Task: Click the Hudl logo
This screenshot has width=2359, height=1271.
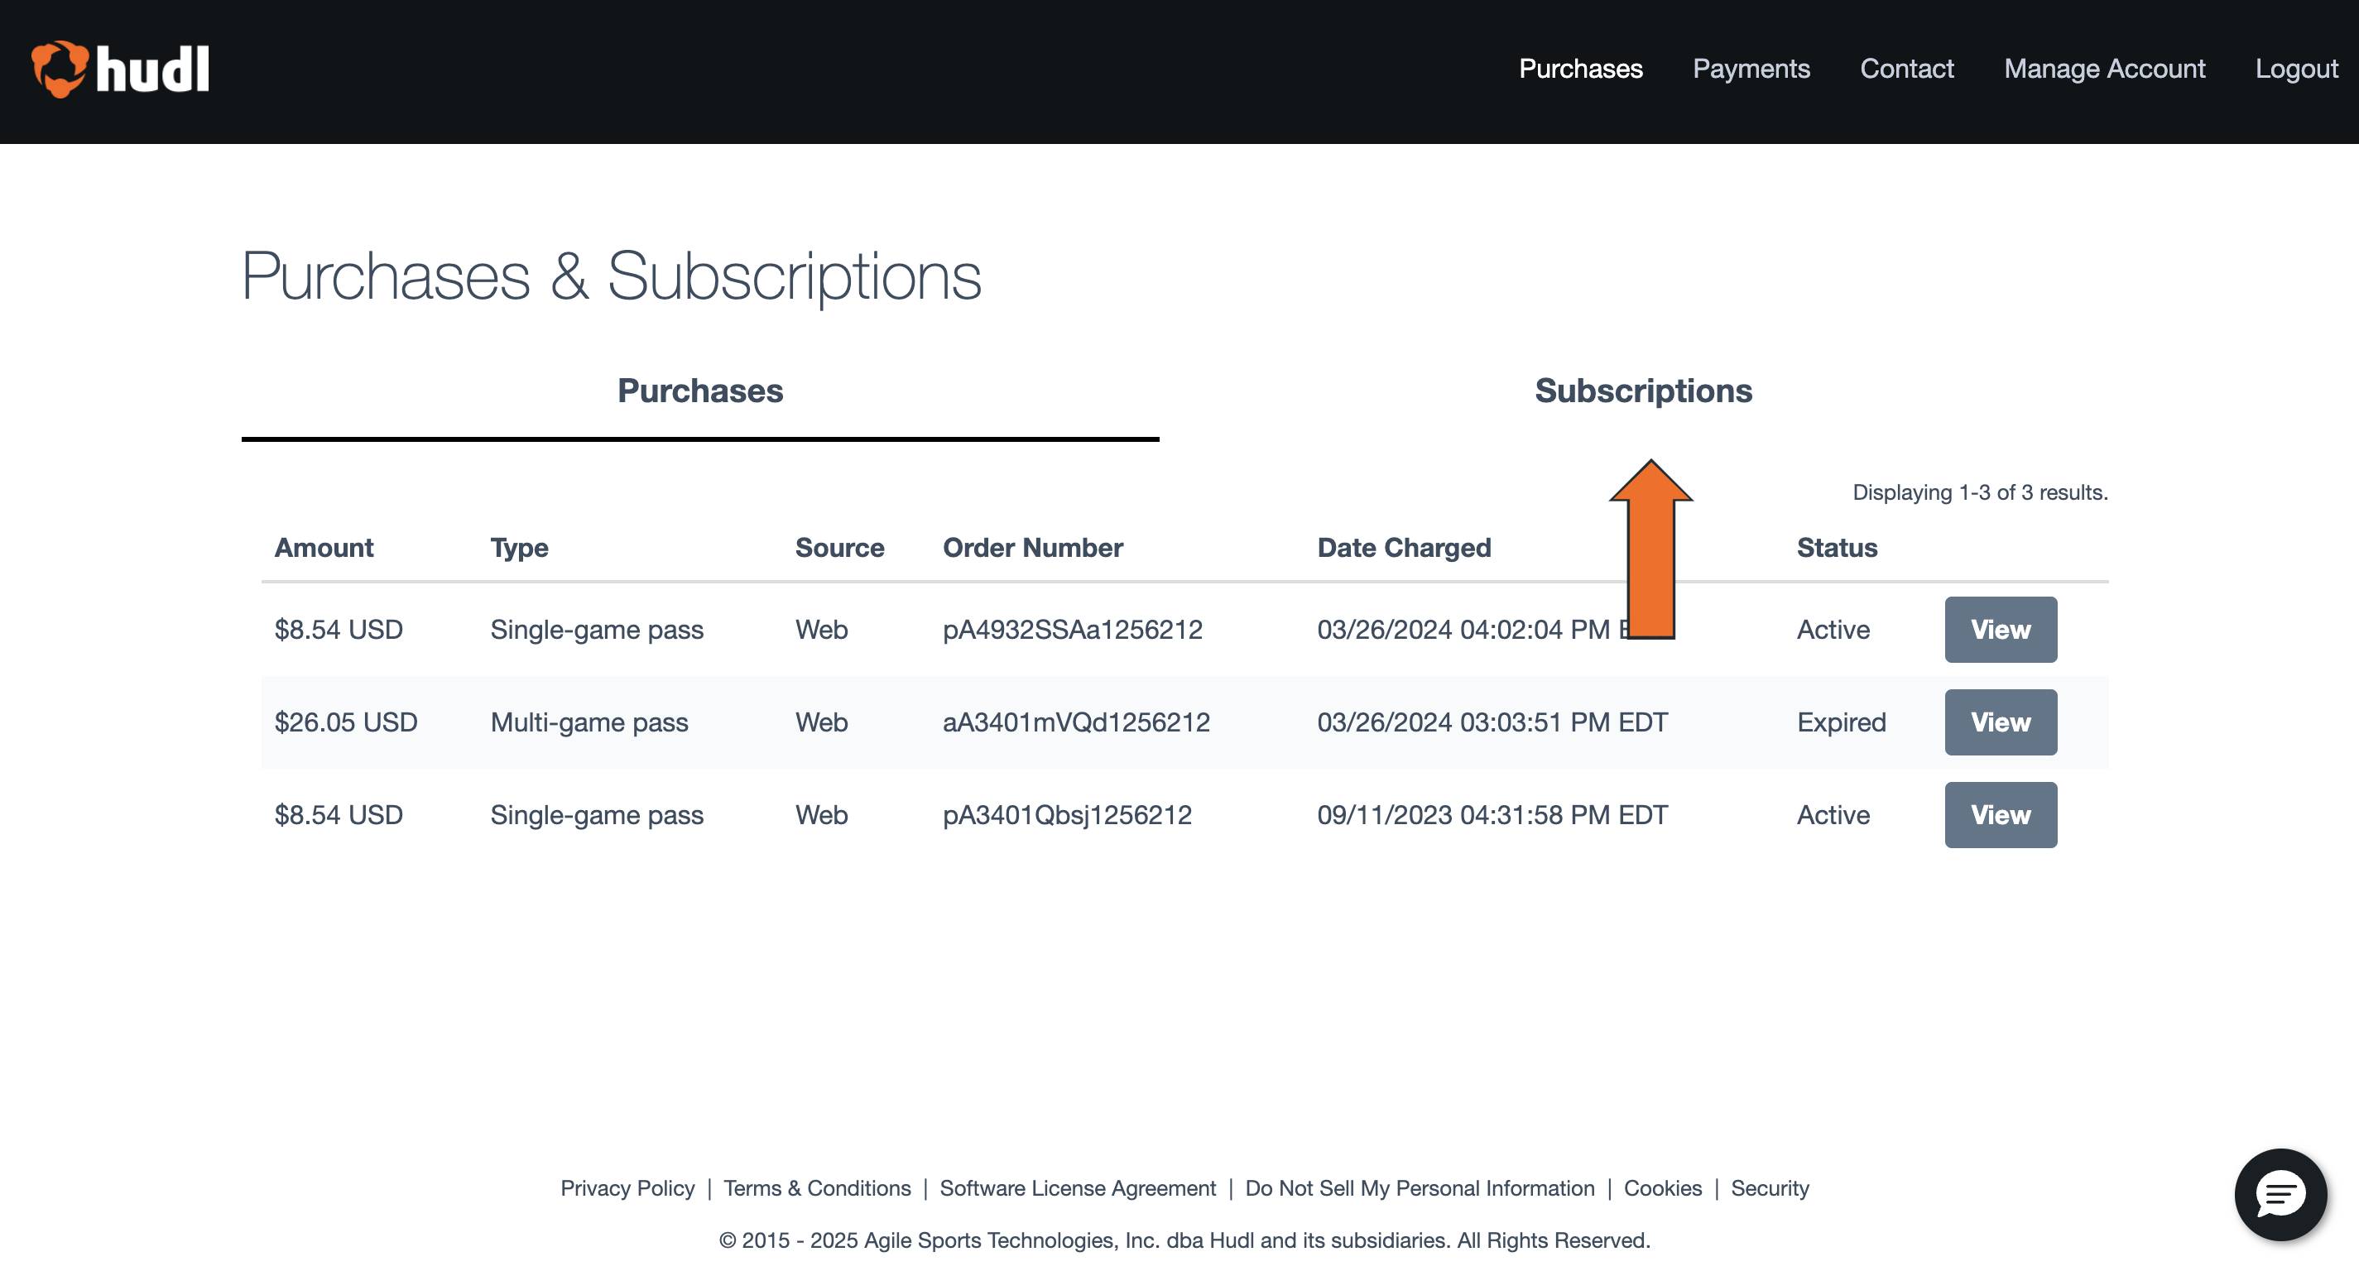Action: [x=120, y=70]
